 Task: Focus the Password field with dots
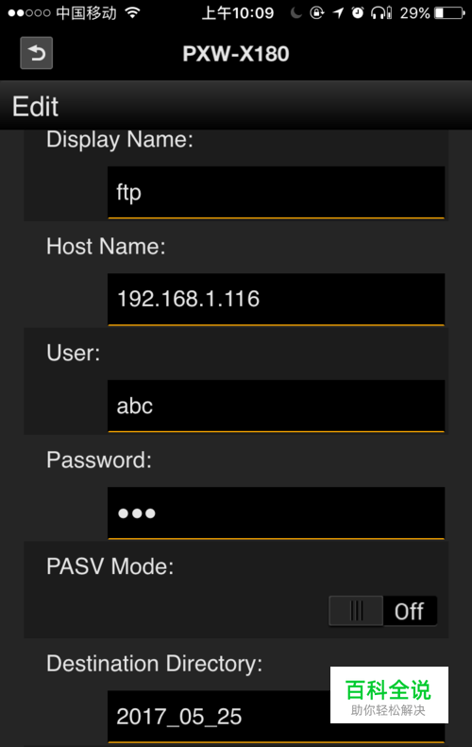pos(276,513)
